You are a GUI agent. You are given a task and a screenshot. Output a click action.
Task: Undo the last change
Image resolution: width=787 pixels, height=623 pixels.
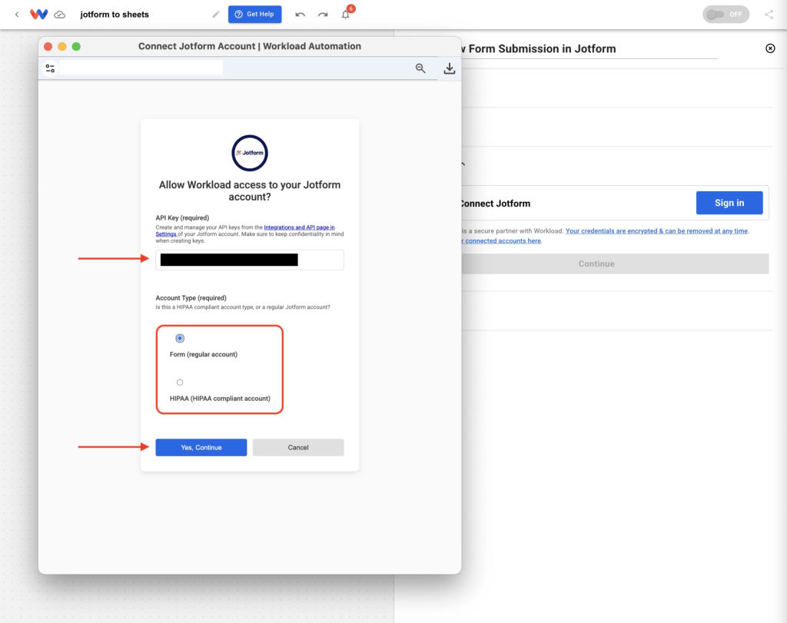(x=301, y=15)
